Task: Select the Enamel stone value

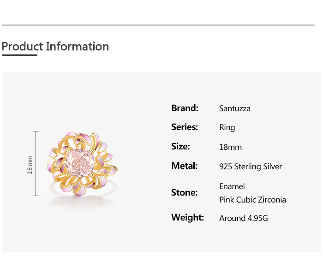Action: (x=232, y=186)
